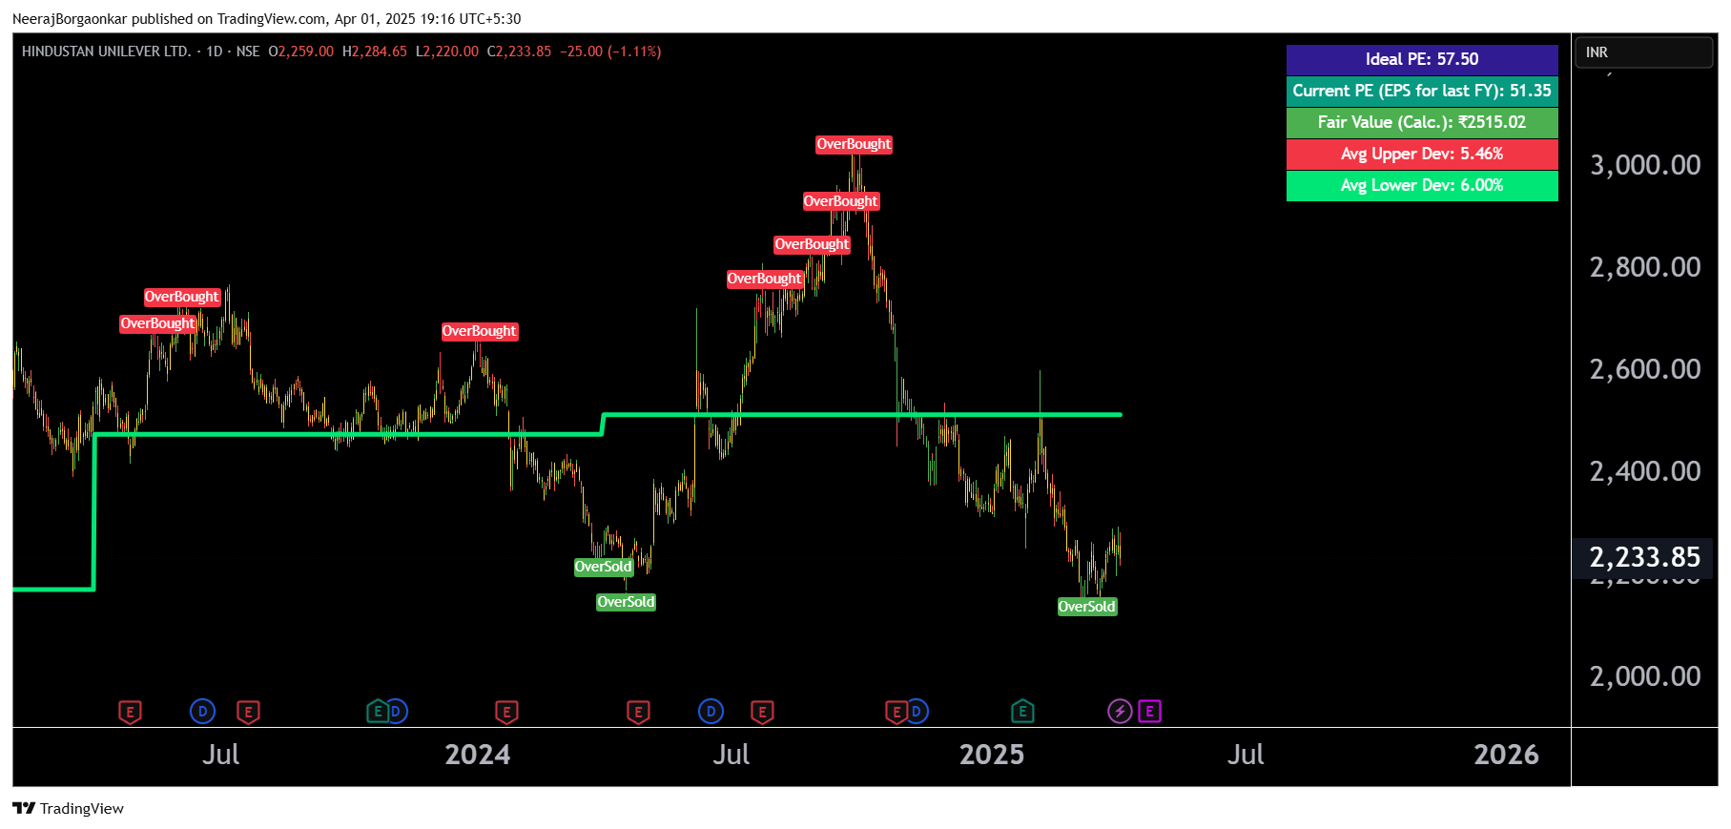Open the leftmost D dividend marker
1731x829 pixels.
click(x=202, y=711)
